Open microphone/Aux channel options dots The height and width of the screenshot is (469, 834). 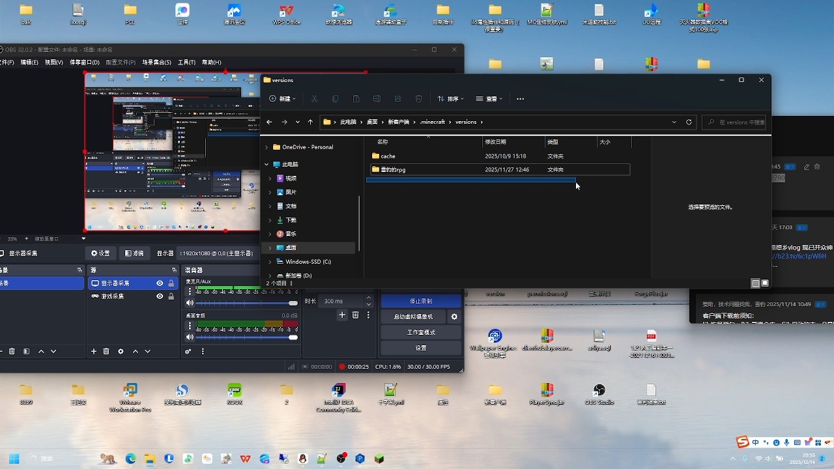point(189,291)
